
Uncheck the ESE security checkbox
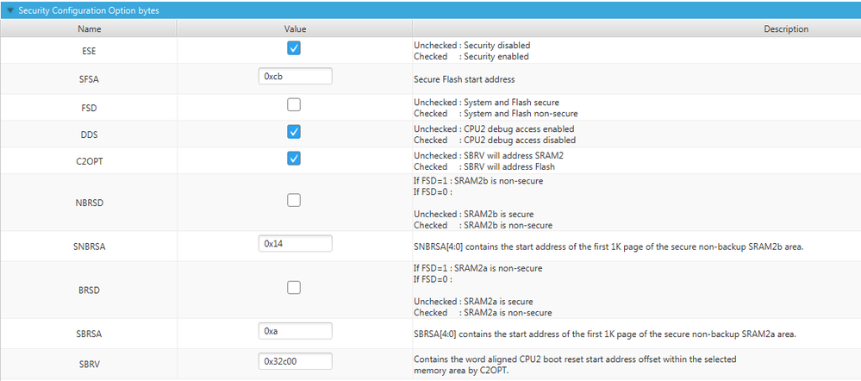tap(294, 48)
